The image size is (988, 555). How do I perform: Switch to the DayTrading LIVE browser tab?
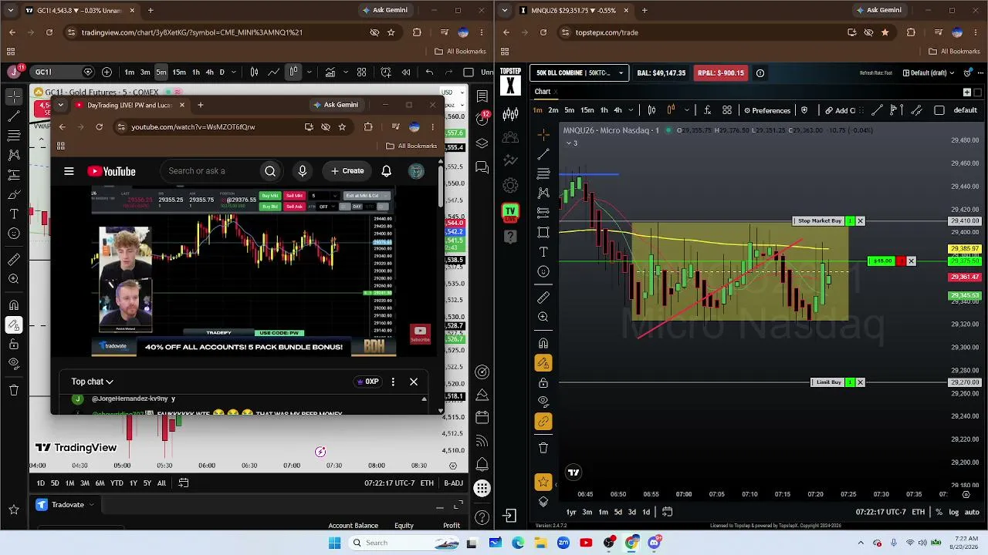(x=130, y=105)
